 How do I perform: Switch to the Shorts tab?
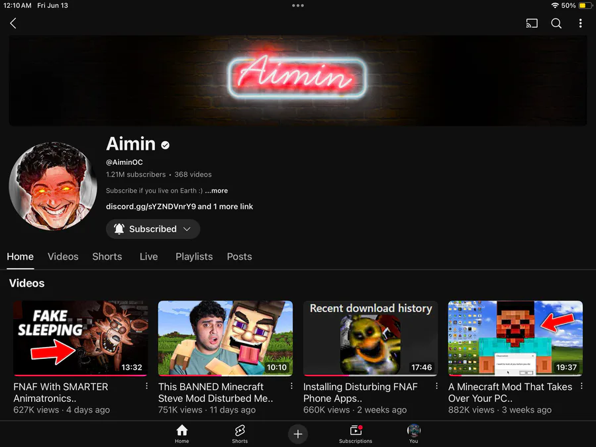[x=107, y=256]
